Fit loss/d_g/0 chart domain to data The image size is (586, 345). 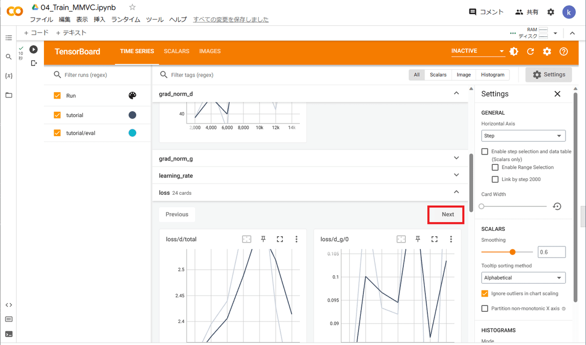click(x=401, y=239)
